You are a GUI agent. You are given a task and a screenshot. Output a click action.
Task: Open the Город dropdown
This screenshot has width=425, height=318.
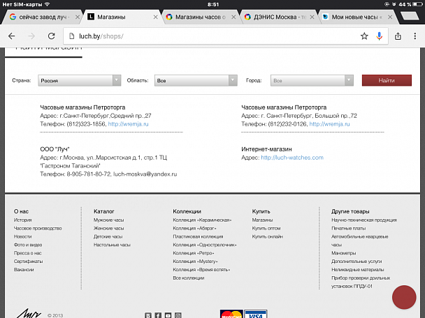click(x=312, y=80)
